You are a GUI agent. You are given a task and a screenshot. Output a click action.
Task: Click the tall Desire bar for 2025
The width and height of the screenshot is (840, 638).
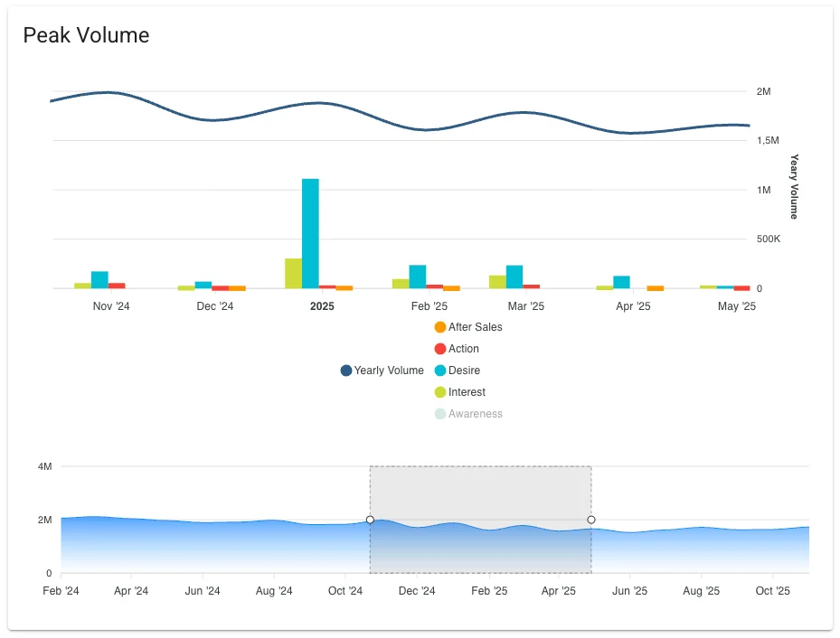tap(310, 233)
